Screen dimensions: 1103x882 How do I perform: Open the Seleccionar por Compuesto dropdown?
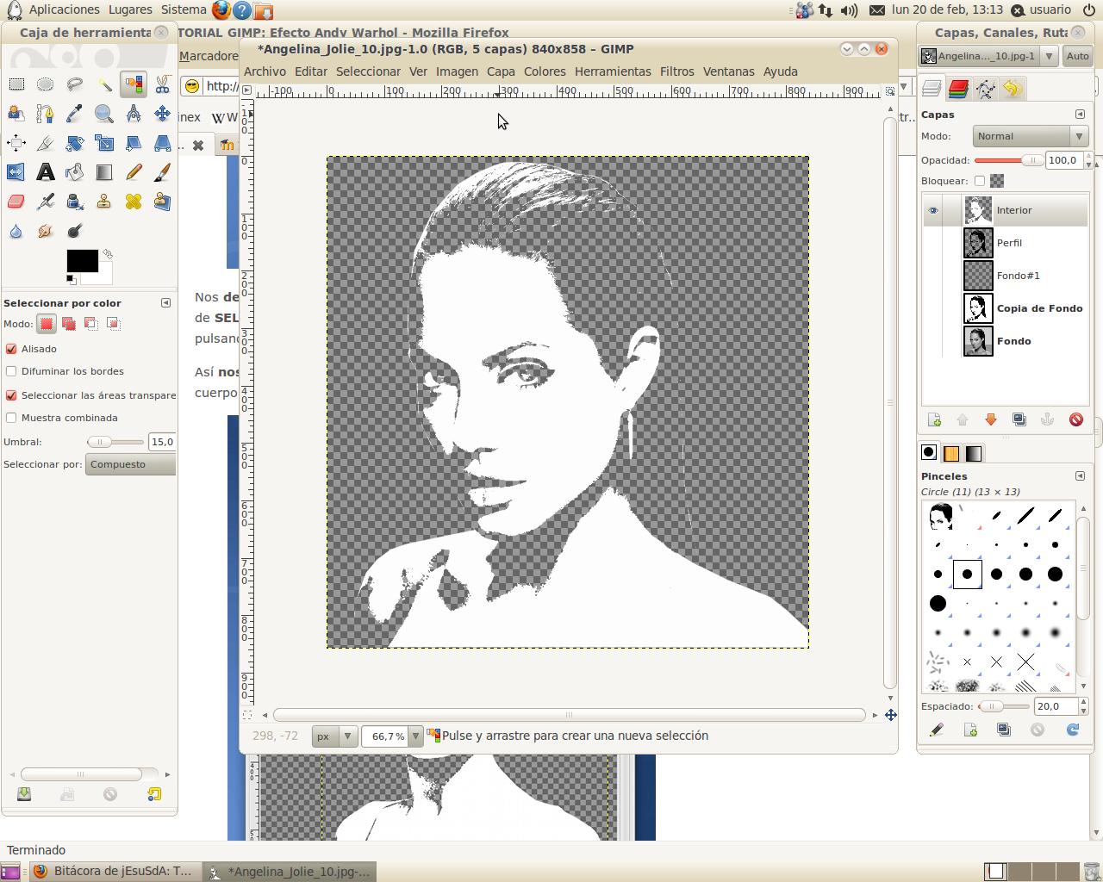pyautogui.click(x=130, y=464)
